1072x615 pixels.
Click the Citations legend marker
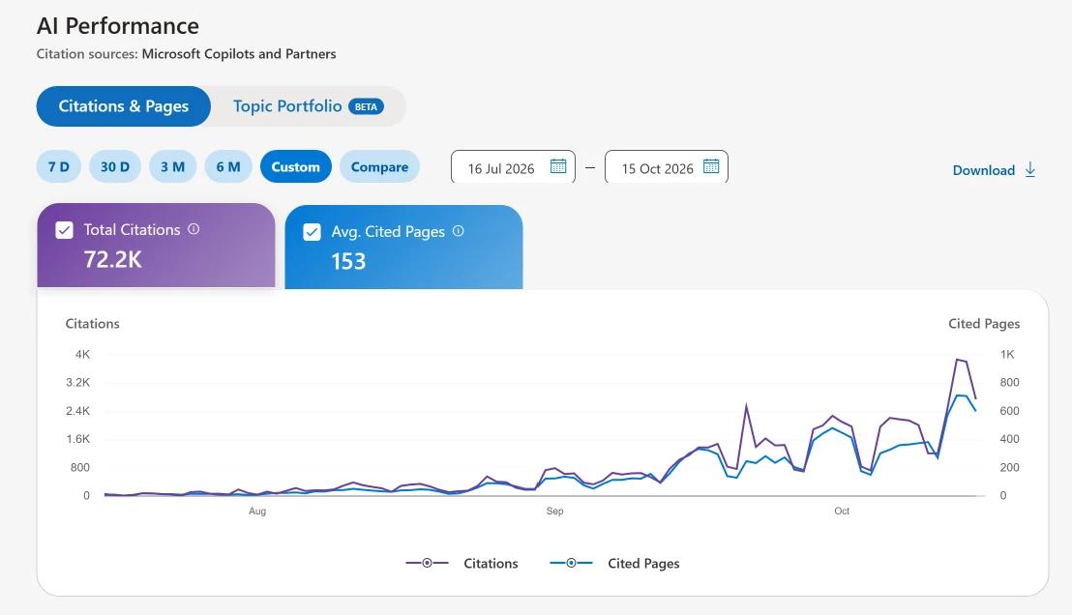428,563
